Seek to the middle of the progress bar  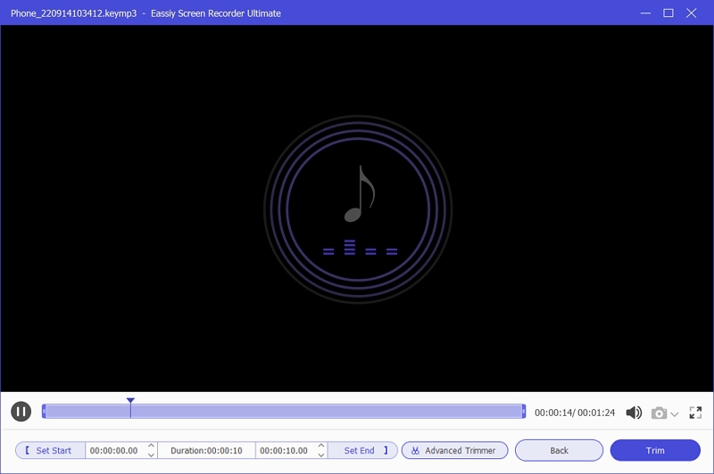coord(284,412)
